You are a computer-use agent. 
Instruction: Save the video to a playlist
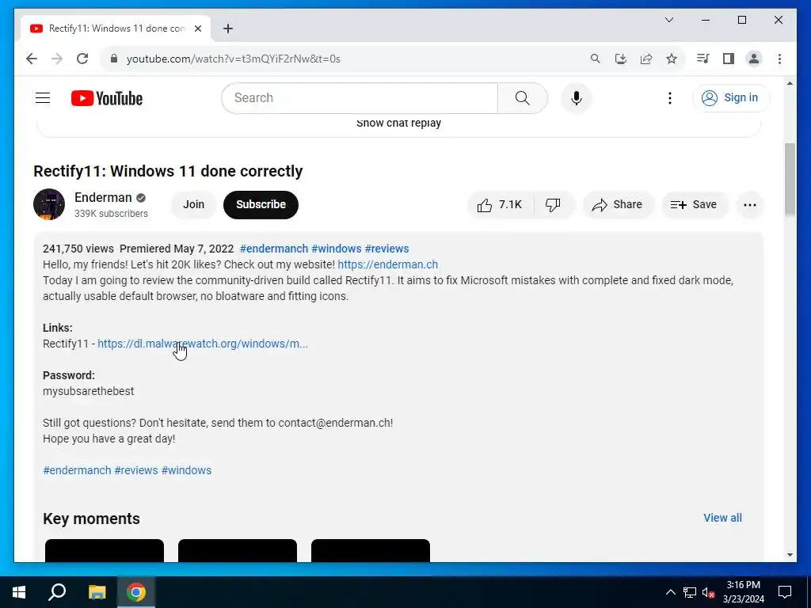pos(694,205)
